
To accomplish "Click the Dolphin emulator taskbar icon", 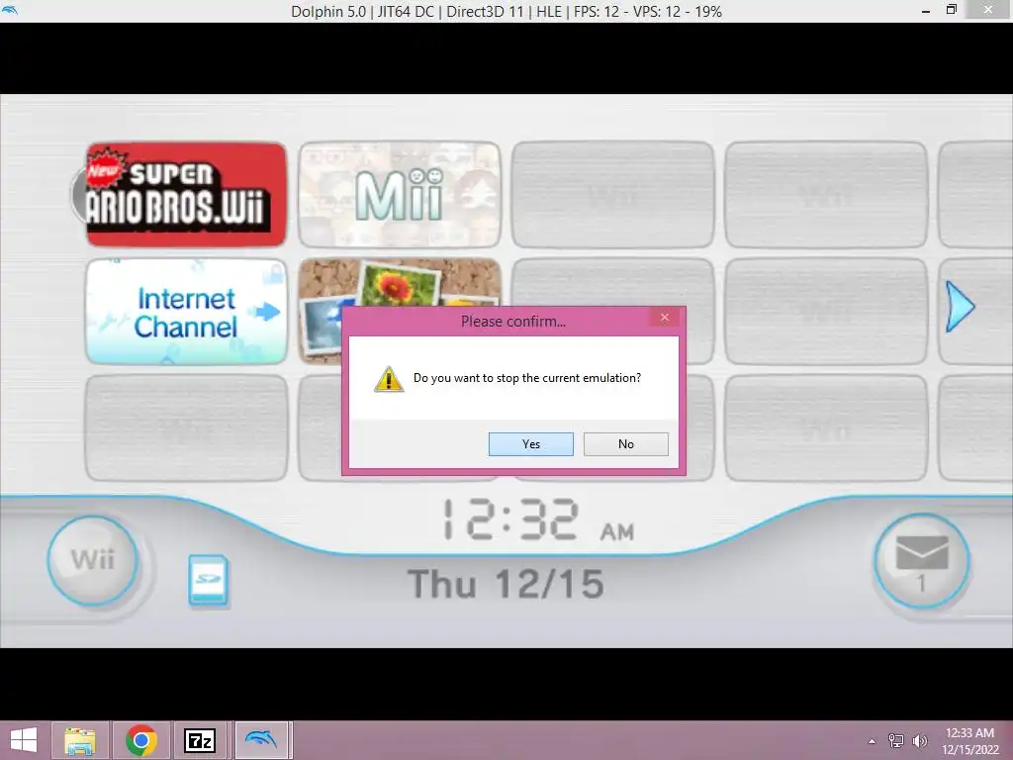I will (261, 740).
